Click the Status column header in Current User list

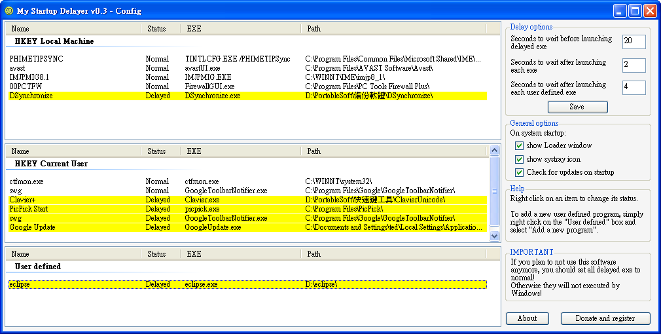[160, 151]
